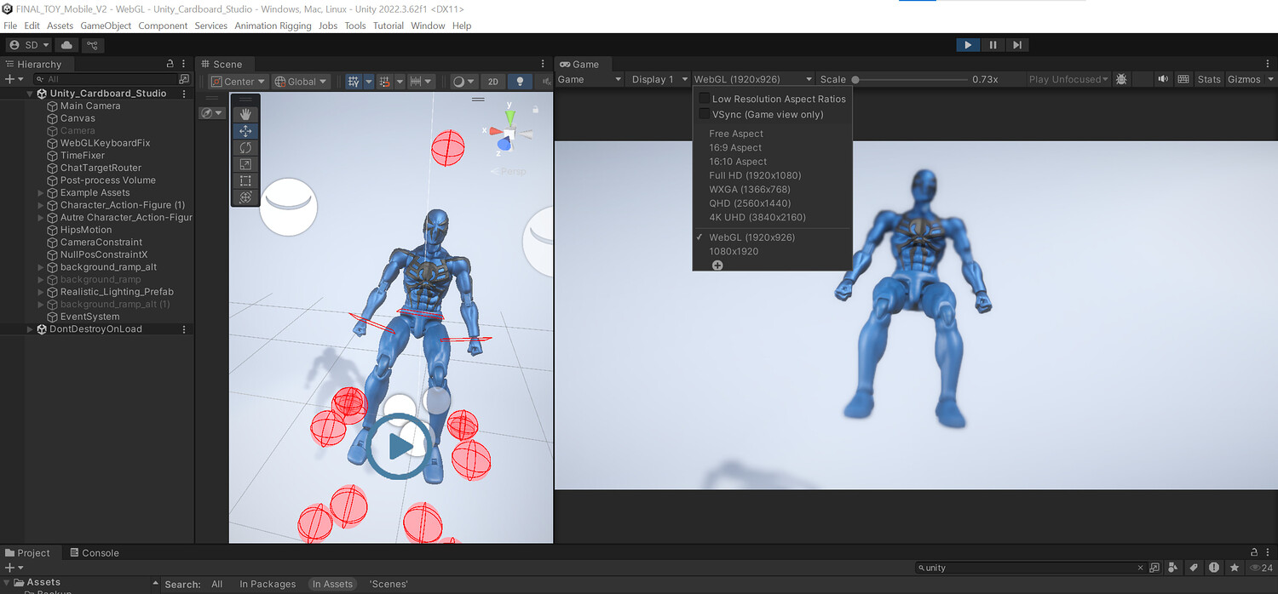The image size is (1278, 594).
Task: Select Post-process Volume in Hierarchy
Action: pos(108,180)
